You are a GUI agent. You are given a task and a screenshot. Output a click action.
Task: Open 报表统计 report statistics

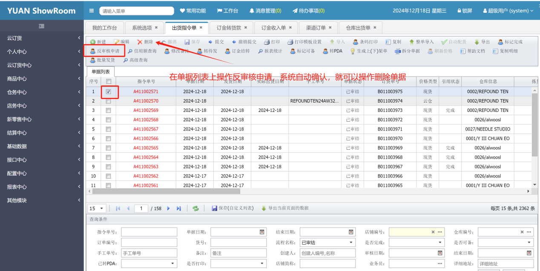(270, 51)
